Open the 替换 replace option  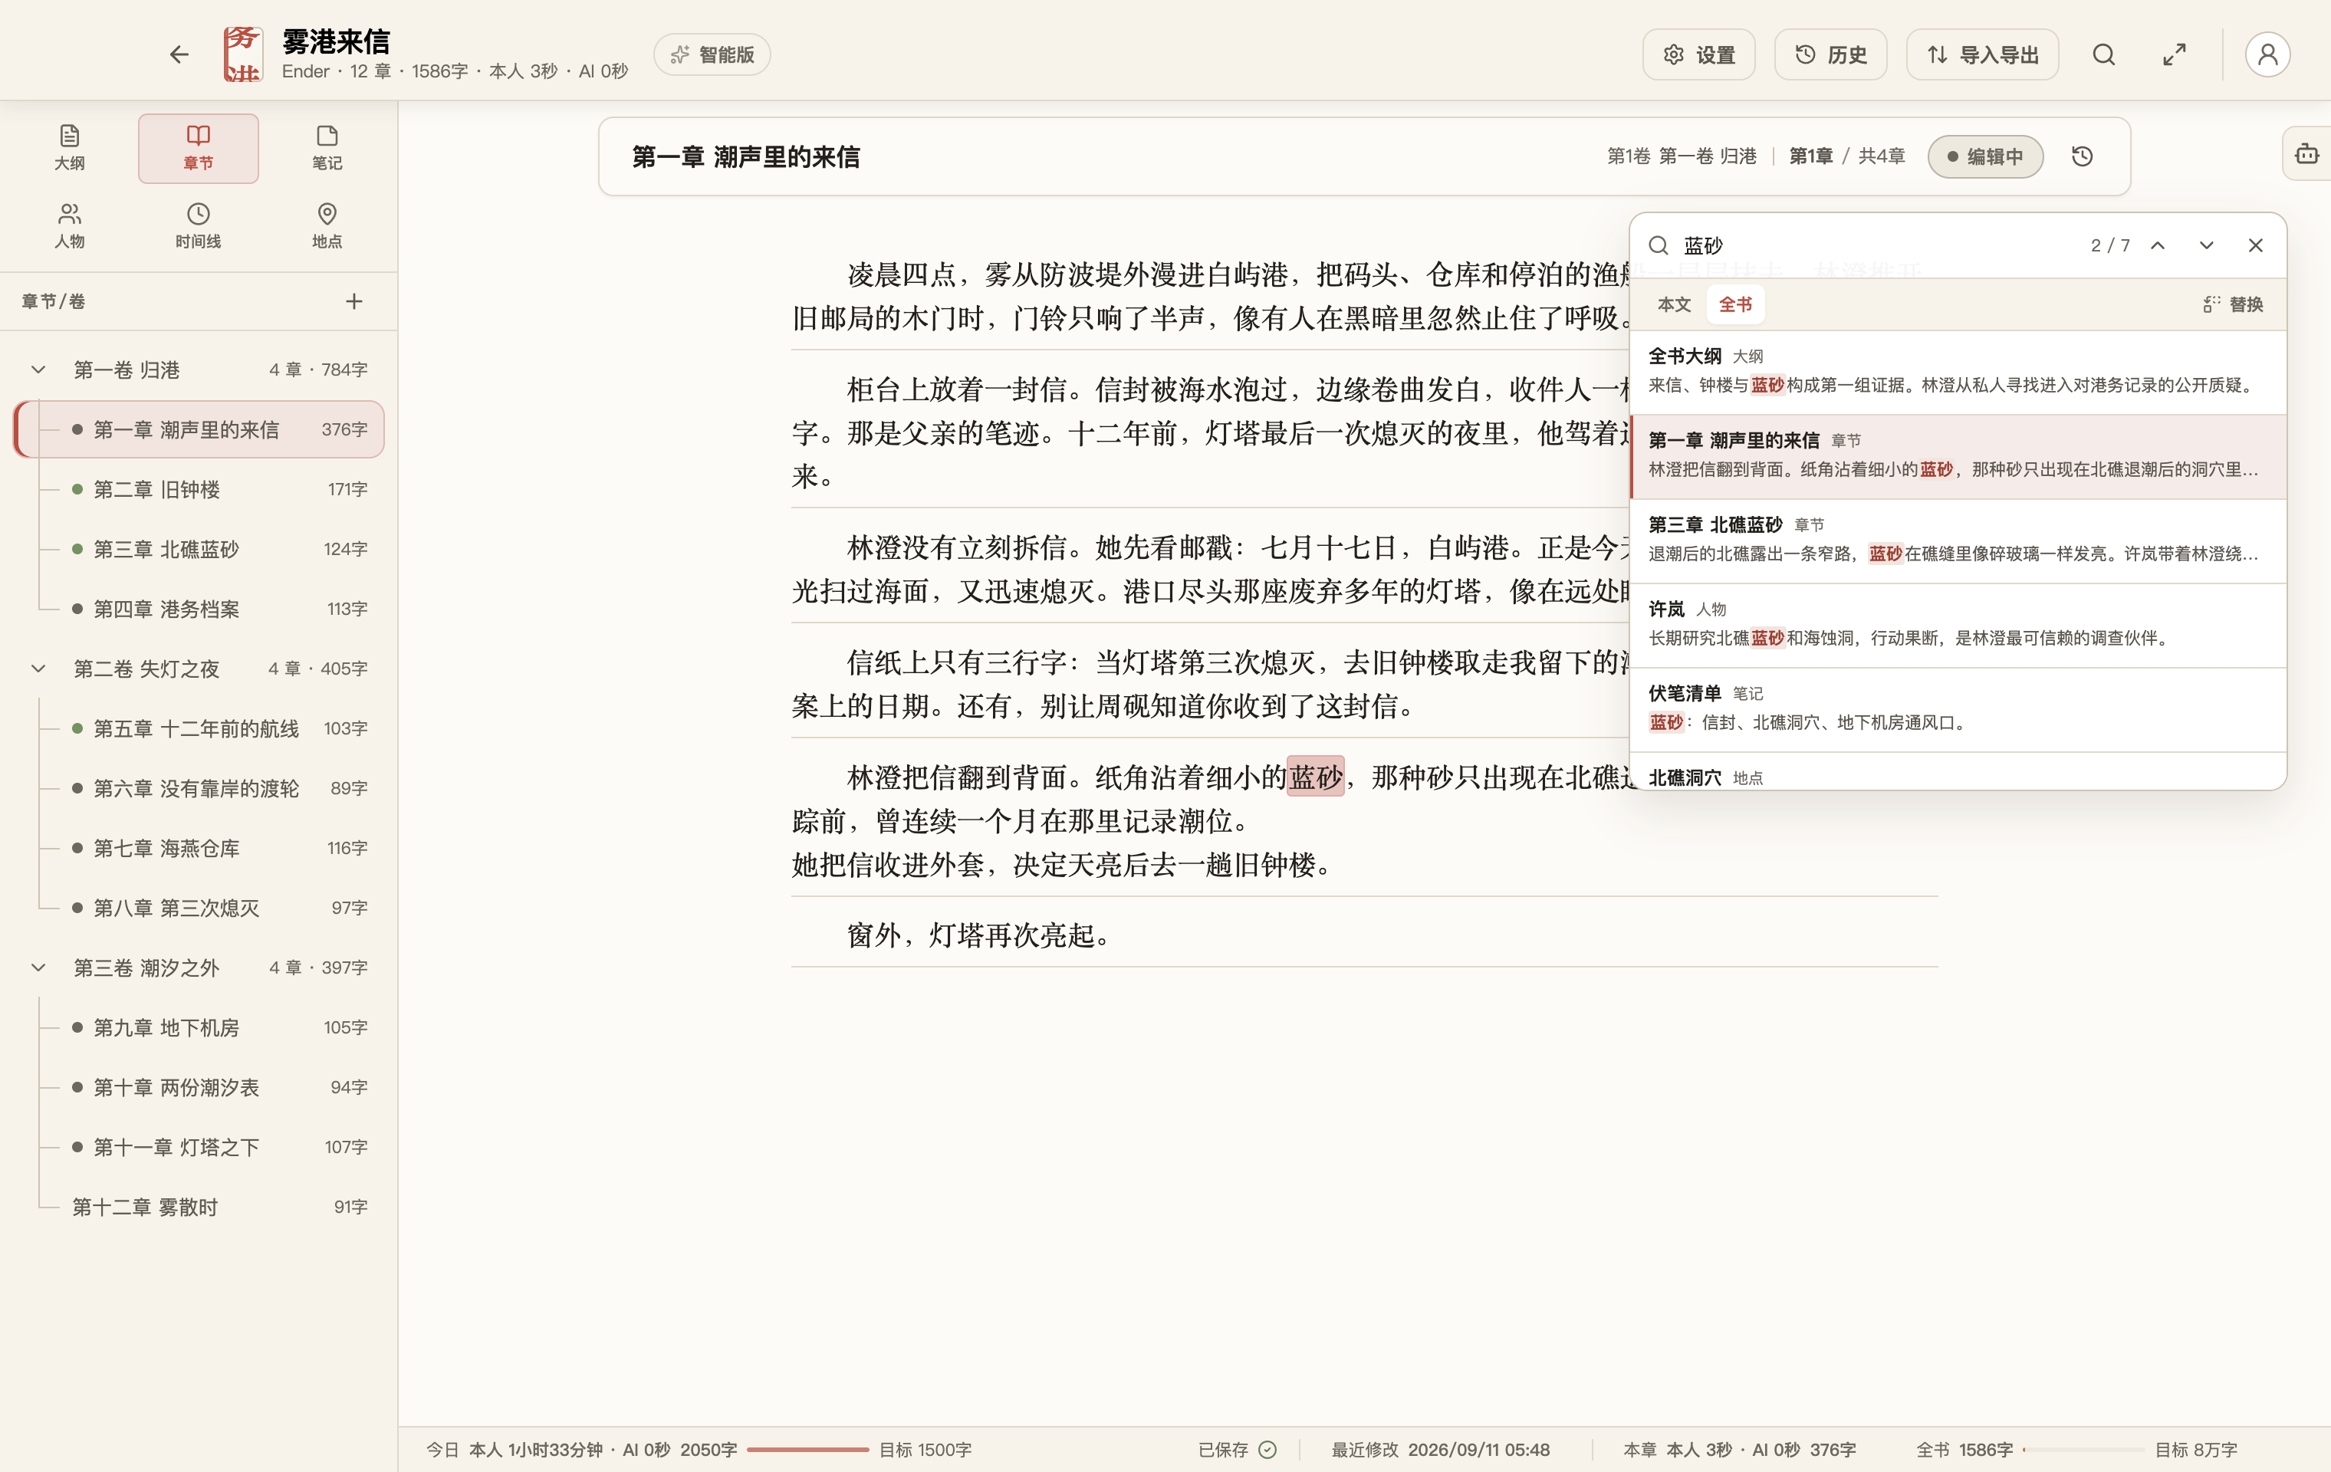click(2233, 304)
